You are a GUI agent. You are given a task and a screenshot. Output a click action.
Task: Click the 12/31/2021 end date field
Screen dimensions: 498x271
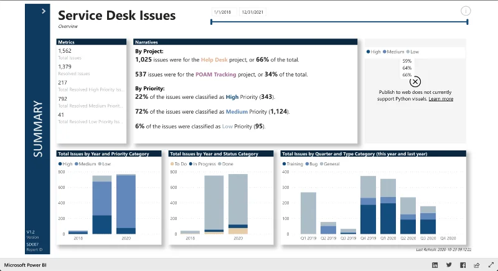[253, 12]
